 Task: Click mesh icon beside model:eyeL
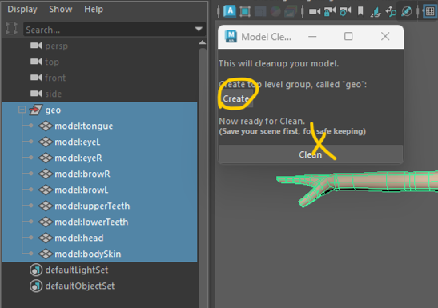click(x=46, y=142)
